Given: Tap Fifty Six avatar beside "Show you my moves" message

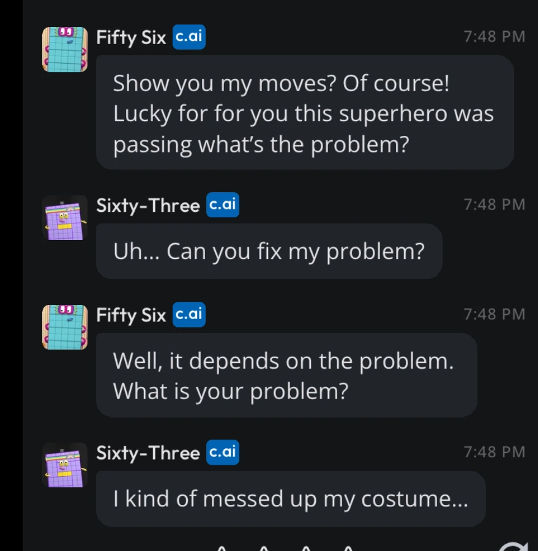Looking at the screenshot, I should click(x=65, y=49).
